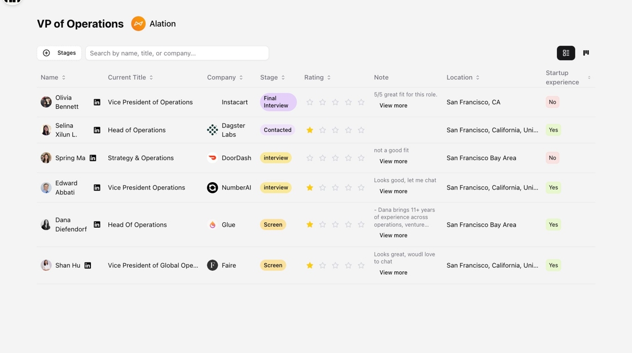Viewport: 632px width, 353px height.
Task: Click the 'VP of Operations' page heading
Action: (x=80, y=24)
